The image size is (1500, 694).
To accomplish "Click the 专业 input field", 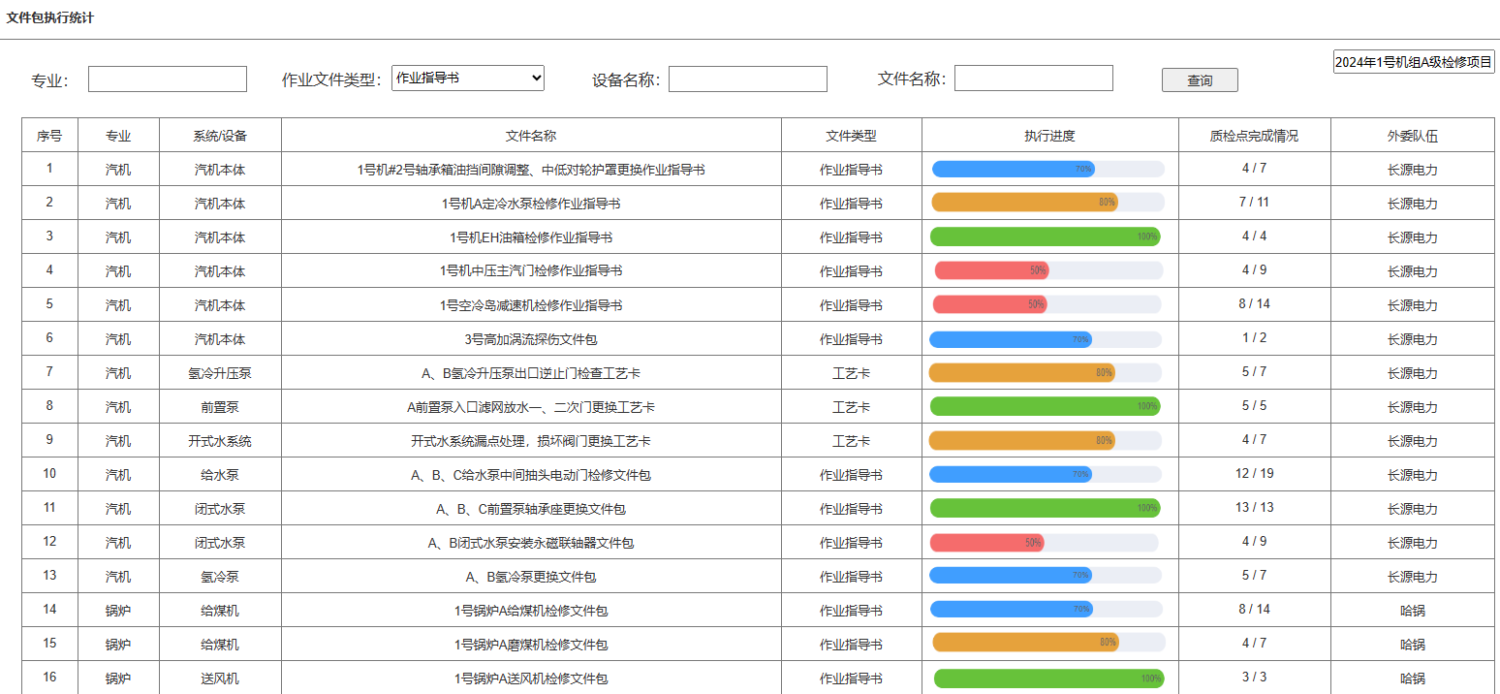I will pyautogui.click(x=168, y=79).
